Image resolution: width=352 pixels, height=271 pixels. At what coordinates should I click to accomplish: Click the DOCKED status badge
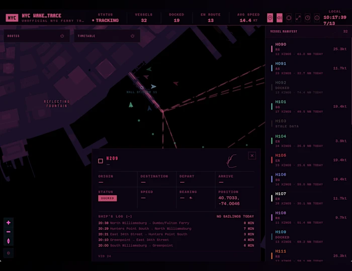coord(107,198)
